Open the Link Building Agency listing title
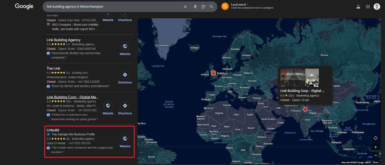 64,40
